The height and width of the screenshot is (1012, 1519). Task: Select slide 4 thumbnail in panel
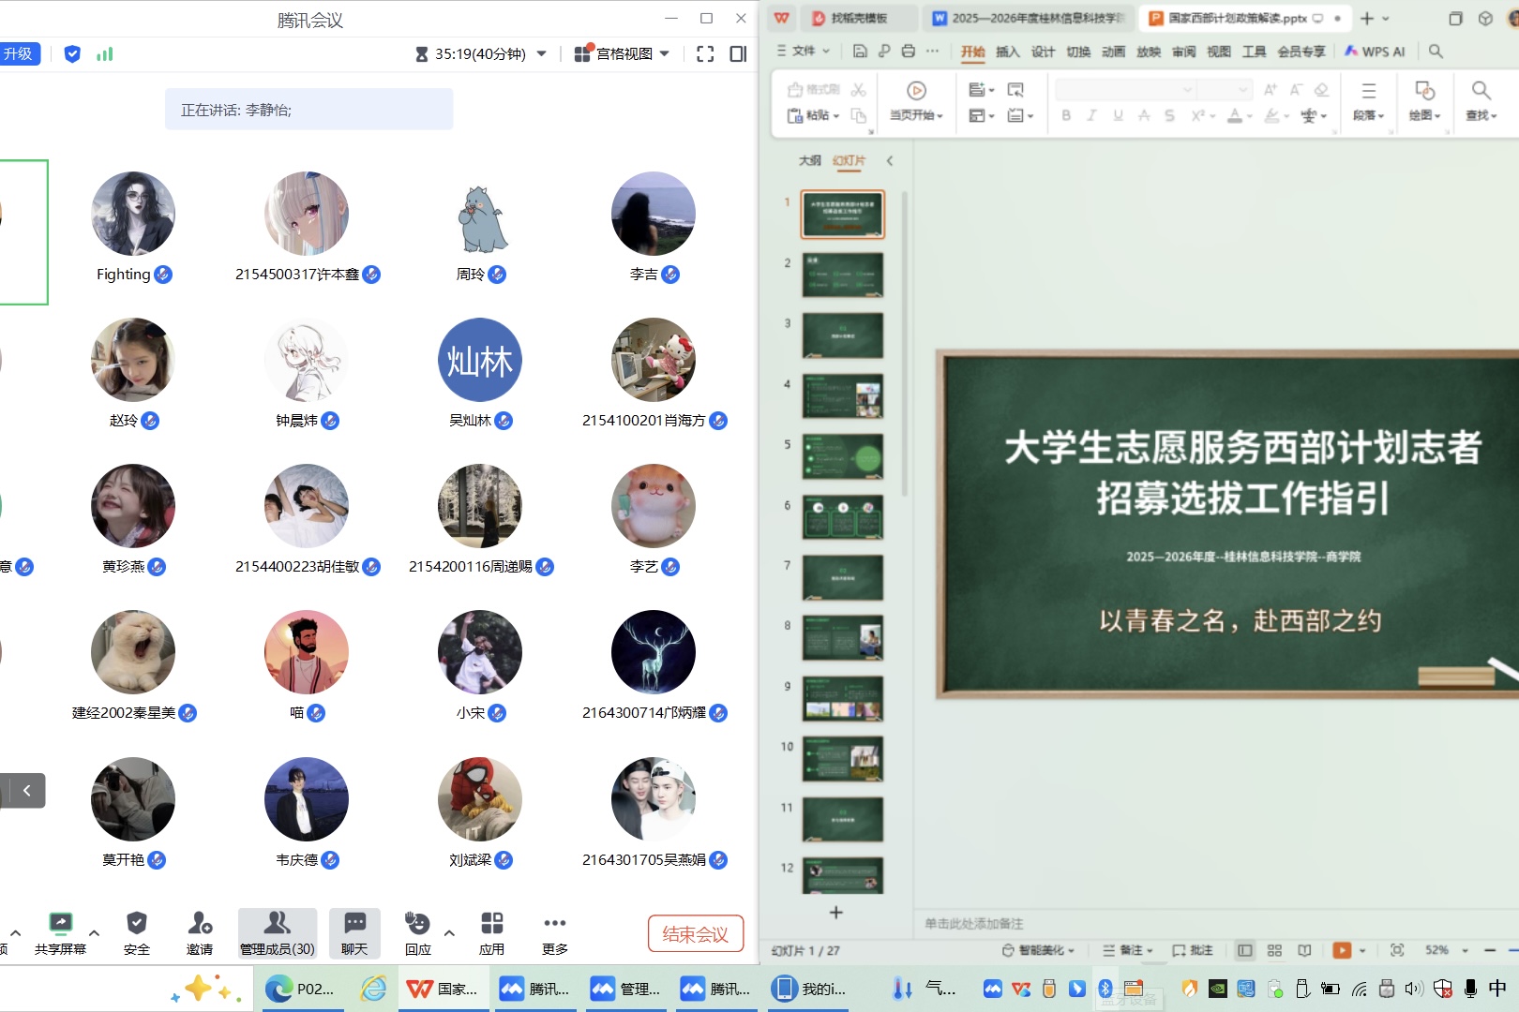point(842,395)
